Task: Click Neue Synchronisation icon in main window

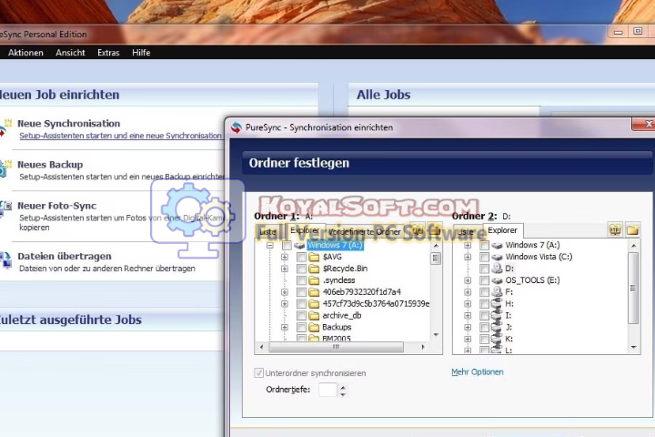Action: coord(5,128)
